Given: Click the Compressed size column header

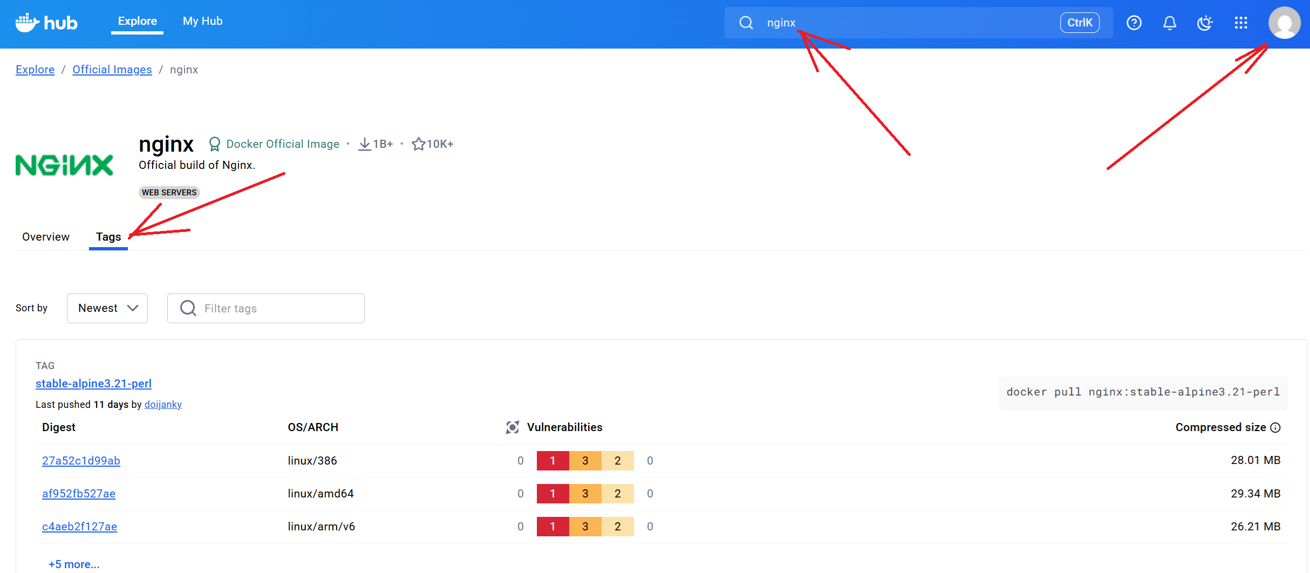Looking at the screenshot, I should pos(1221,427).
